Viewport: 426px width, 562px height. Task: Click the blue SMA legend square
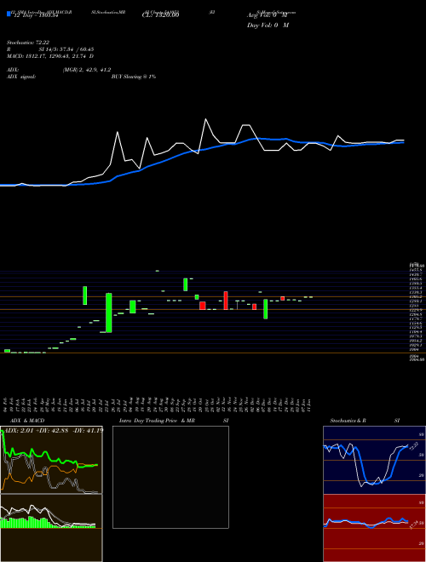(9, 14)
